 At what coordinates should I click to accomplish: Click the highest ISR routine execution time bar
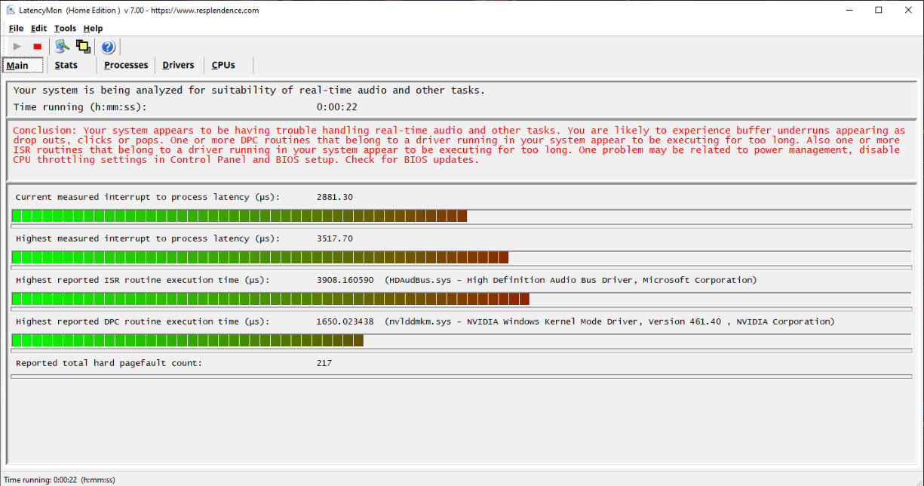(462, 299)
